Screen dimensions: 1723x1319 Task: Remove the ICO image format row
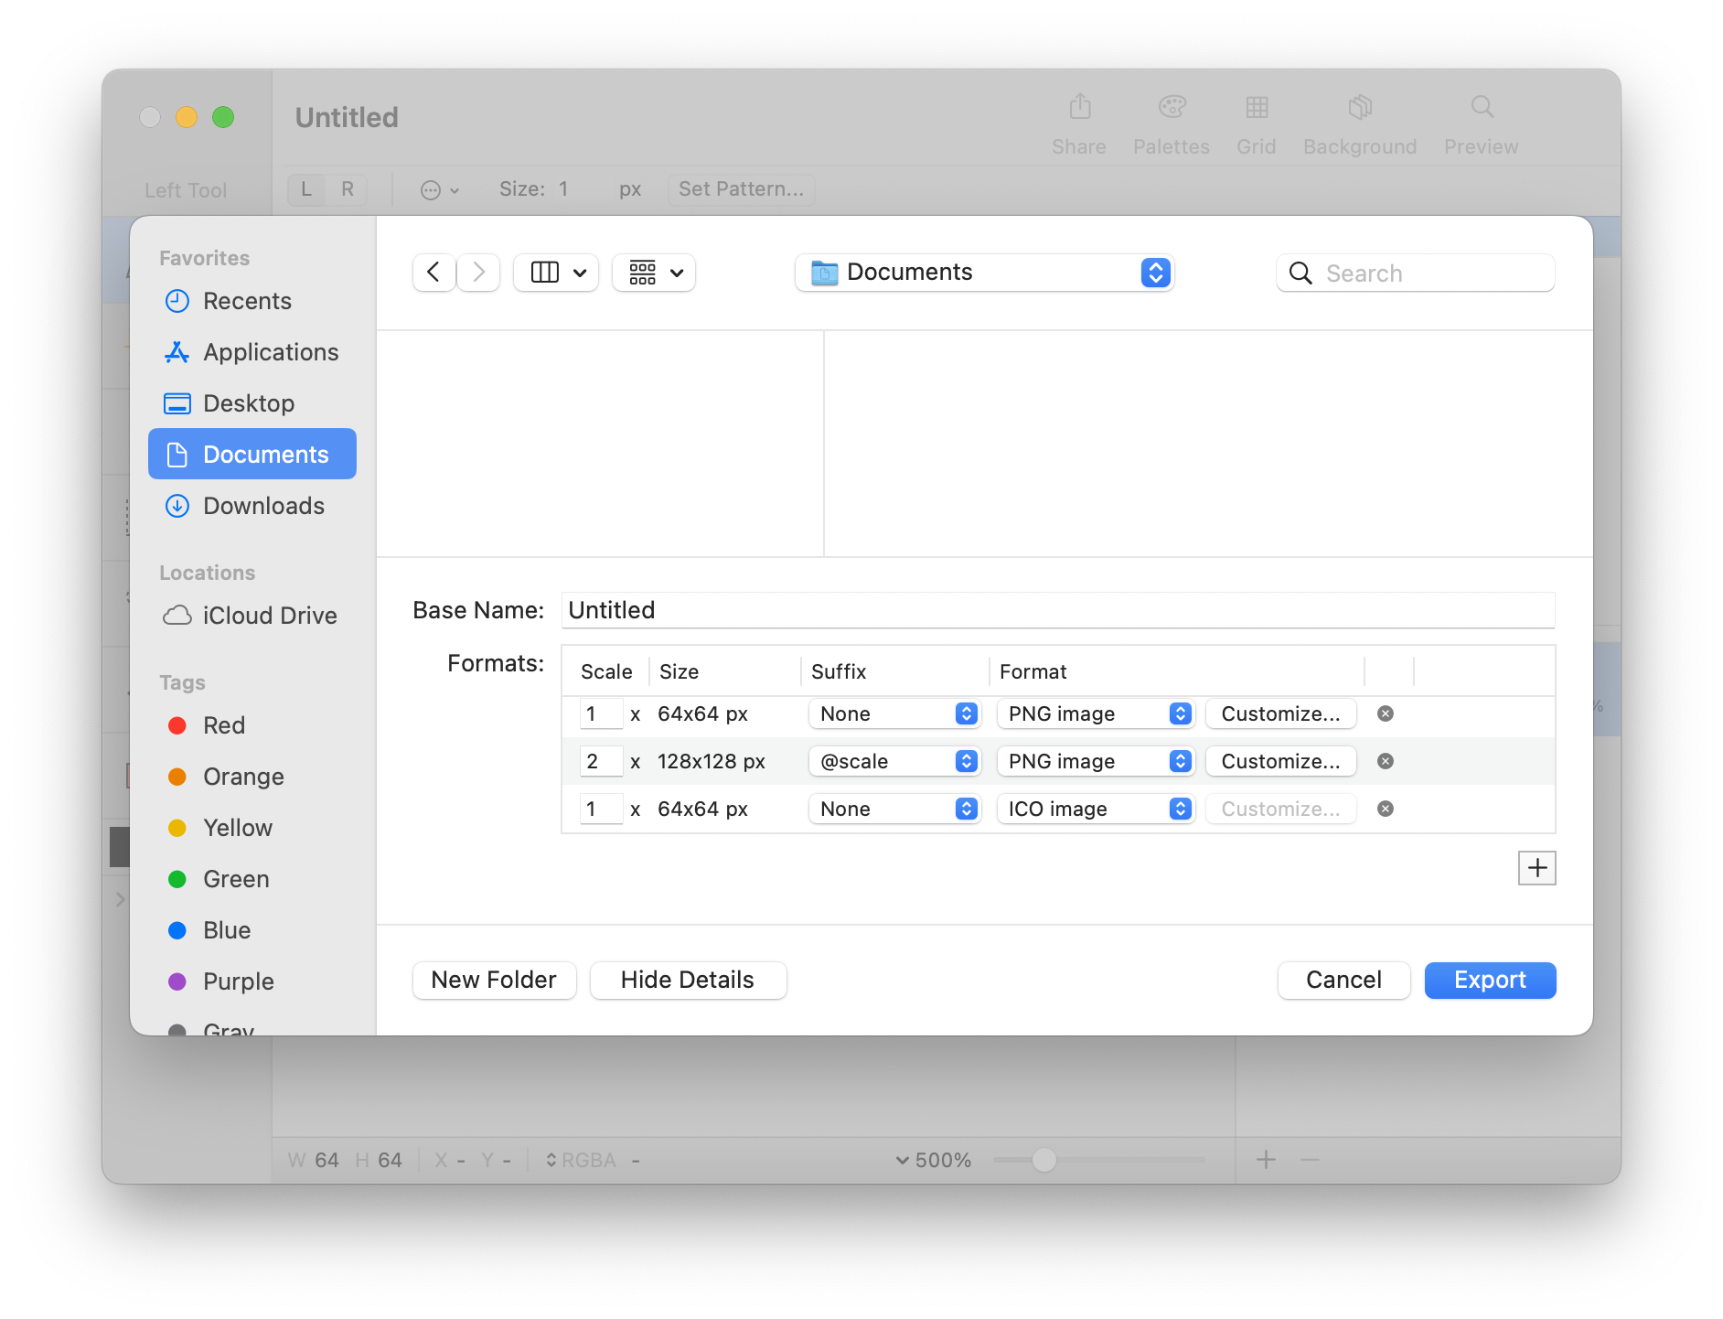click(x=1386, y=809)
